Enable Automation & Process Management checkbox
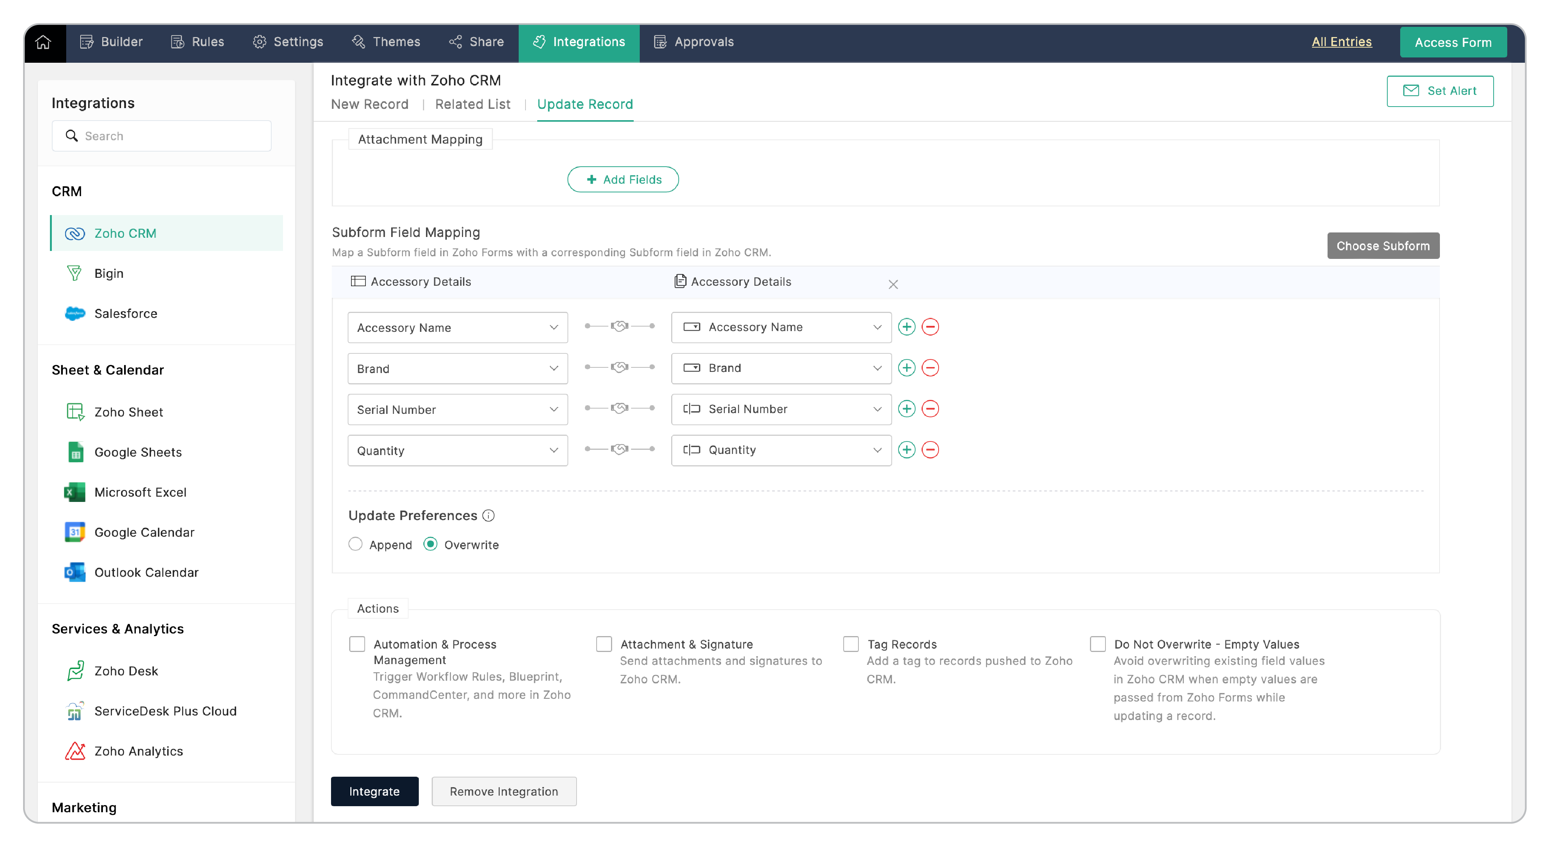This screenshot has height=847, width=1550. pos(358,644)
